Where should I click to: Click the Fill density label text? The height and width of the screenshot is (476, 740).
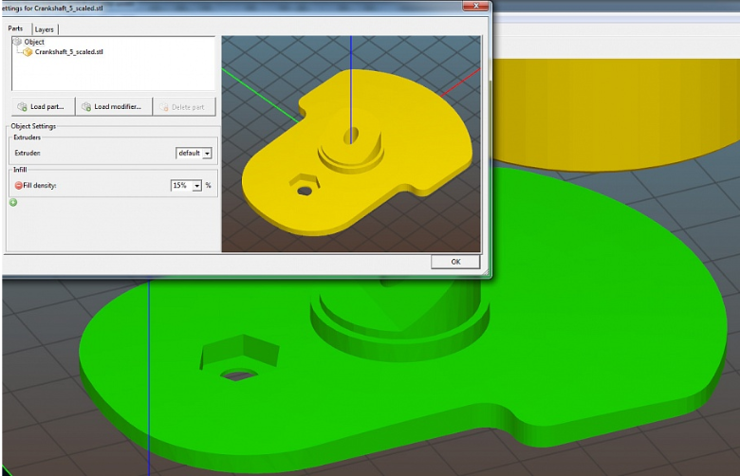40,186
